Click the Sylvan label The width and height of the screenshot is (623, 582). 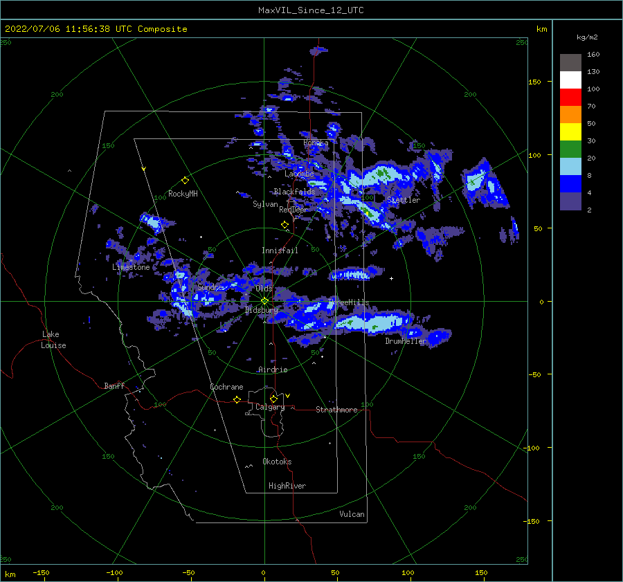(265, 204)
